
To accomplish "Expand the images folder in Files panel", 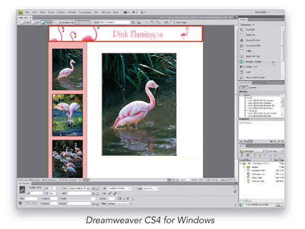I will 244,167.
